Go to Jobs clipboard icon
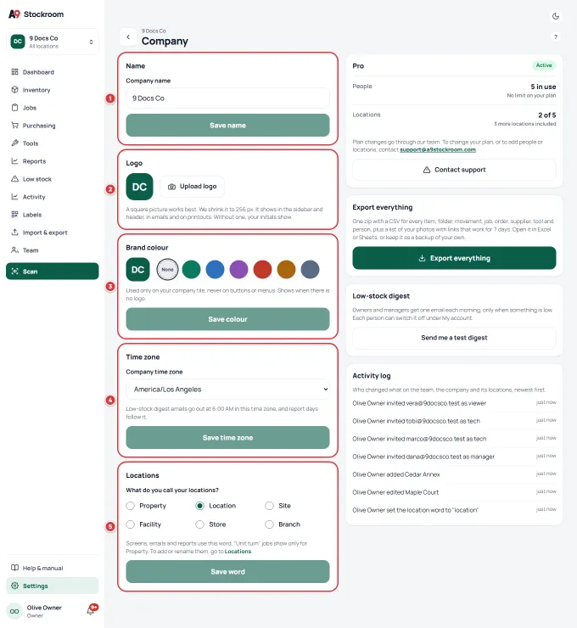Screen dimensions: 577x628 tap(14, 108)
